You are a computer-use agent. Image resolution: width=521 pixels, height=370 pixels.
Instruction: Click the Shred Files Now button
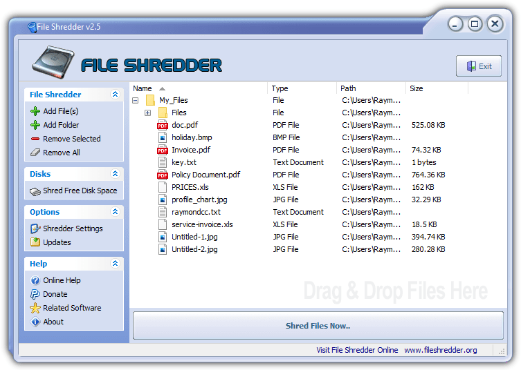point(318,326)
